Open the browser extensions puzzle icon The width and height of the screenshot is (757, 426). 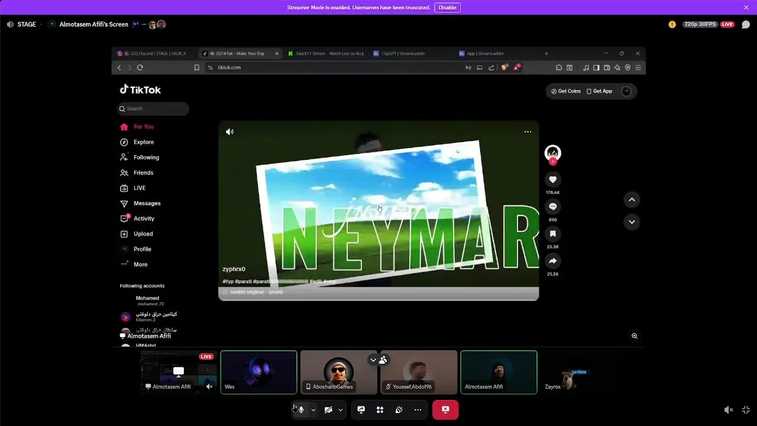click(x=559, y=67)
